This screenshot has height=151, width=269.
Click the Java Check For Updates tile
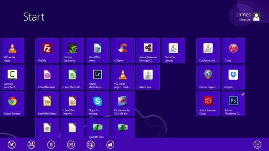pyautogui.click(x=173, y=51)
